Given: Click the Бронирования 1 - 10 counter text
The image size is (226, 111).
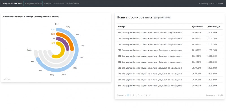Looking at the screenshot, I should tap(214, 95).
